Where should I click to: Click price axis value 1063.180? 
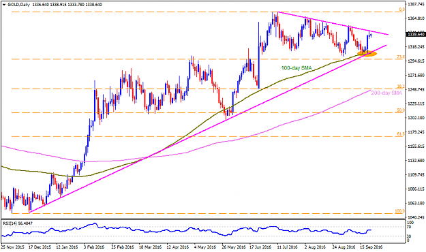[x=416, y=203]
